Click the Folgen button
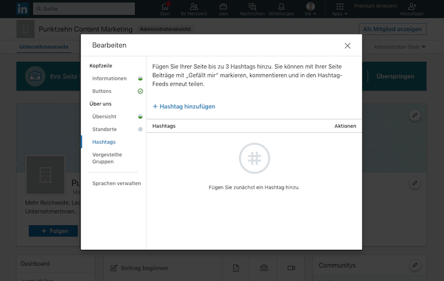Viewport: 444px width, 281px height. click(53, 231)
